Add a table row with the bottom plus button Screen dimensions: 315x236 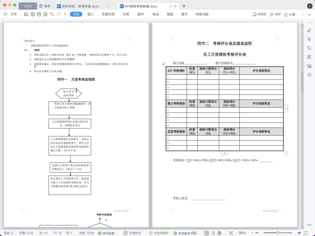[225, 153]
